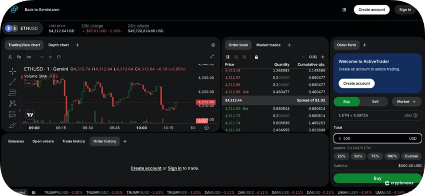
Task: Open the layout switcher icon near Create account
Action: pos(344,9)
